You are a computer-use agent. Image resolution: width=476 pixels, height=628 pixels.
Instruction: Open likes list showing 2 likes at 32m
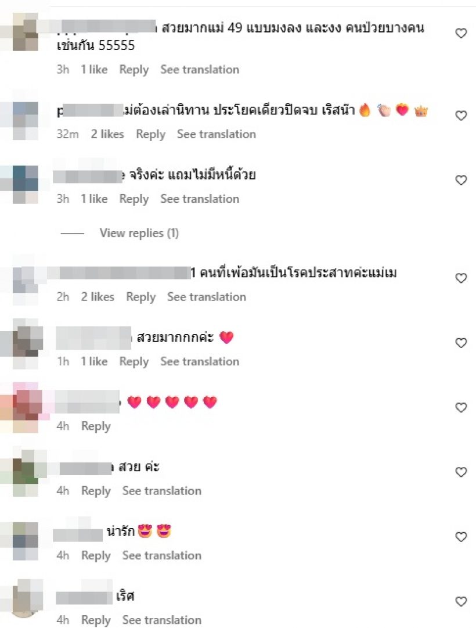107,134
